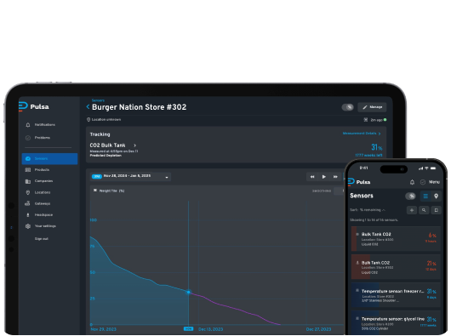Click the Weight Tile legend marker
The width and height of the screenshot is (451, 336).
point(95,191)
